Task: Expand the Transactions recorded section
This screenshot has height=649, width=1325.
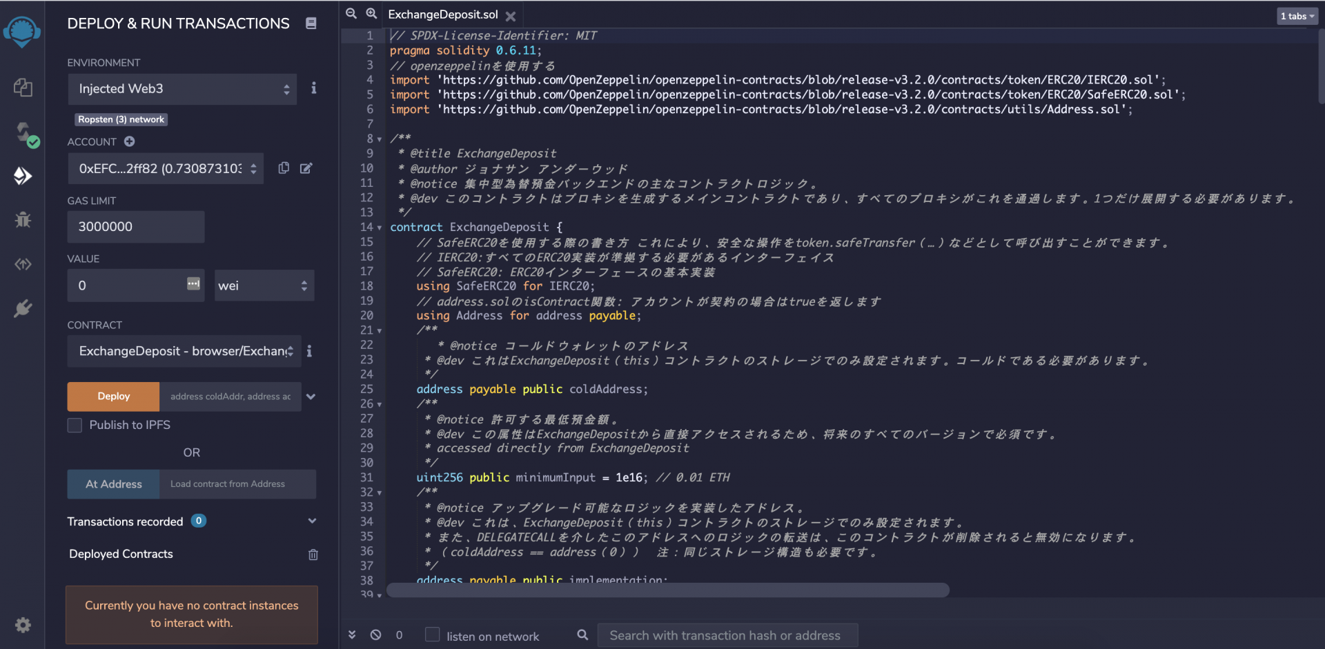Action: pyautogui.click(x=312, y=521)
